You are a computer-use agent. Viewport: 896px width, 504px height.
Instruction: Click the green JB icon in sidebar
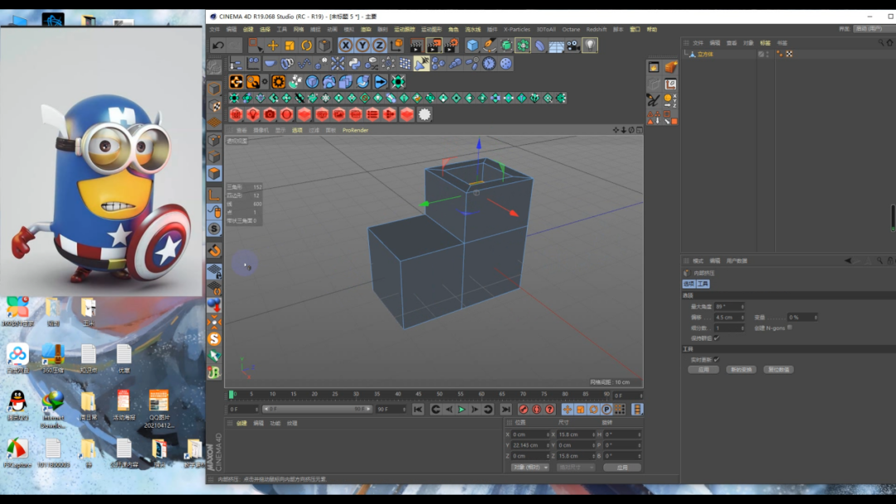click(x=214, y=372)
